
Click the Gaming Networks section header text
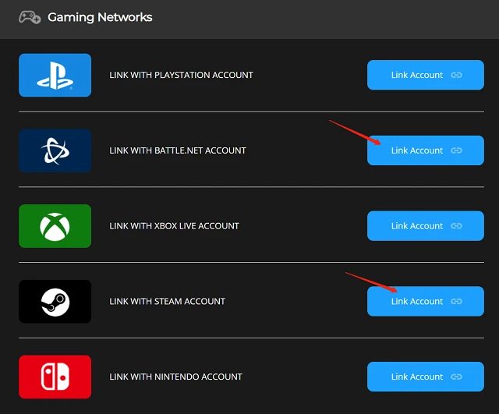click(100, 17)
